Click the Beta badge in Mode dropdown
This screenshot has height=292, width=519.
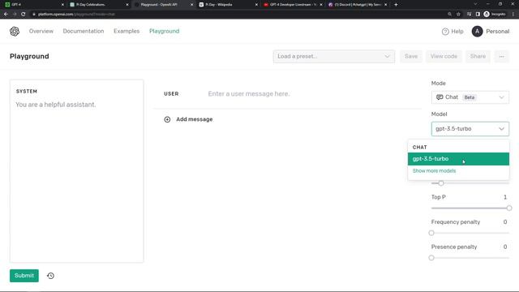[x=470, y=97]
